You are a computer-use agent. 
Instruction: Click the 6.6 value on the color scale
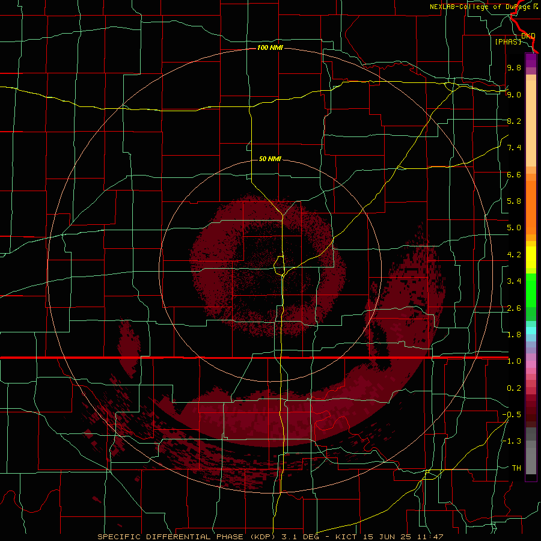[x=514, y=174]
